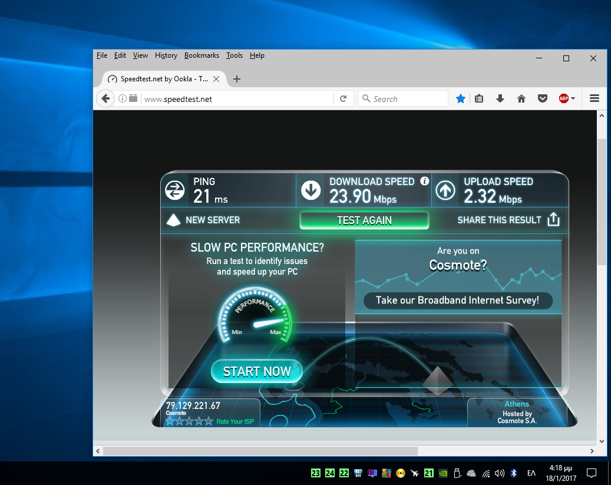Click the New Server pyramid icon
This screenshot has width=611, height=485.
tap(173, 220)
